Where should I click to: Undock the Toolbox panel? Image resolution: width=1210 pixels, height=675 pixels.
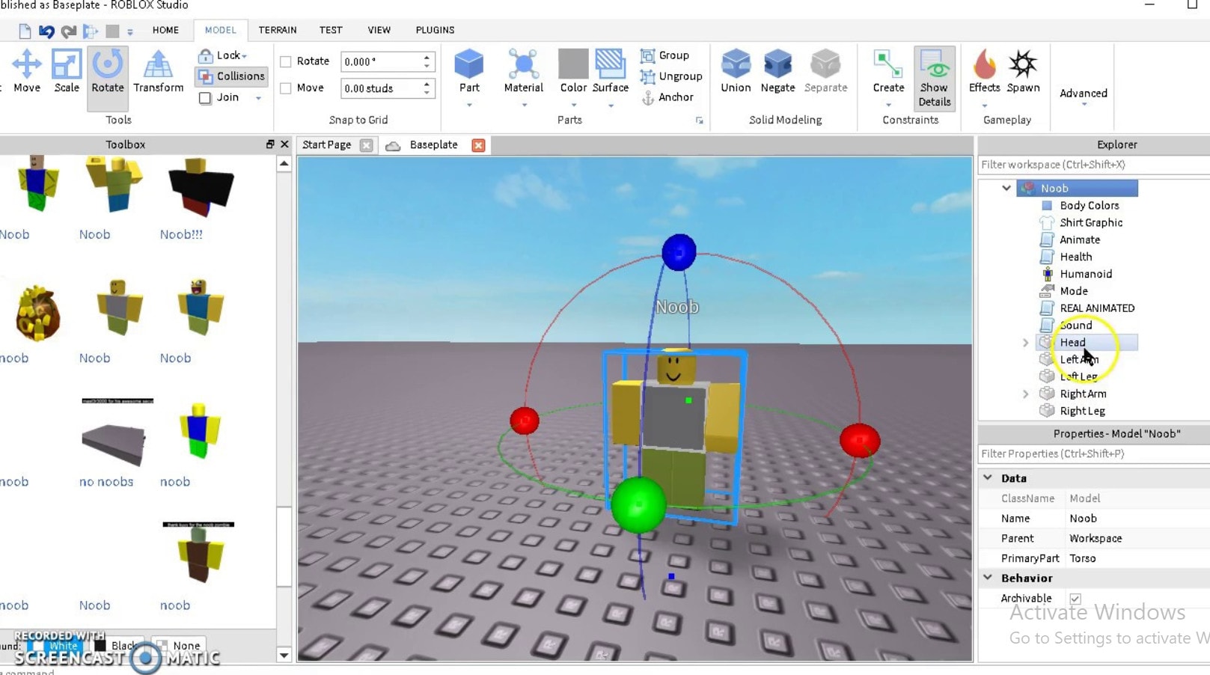(x=270, y=144)
